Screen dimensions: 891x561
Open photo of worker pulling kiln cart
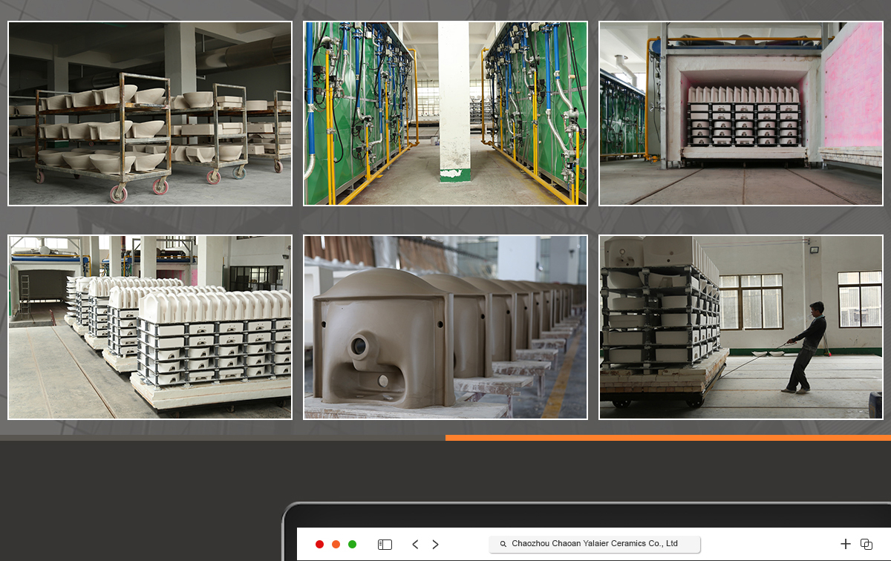[741, 327]
